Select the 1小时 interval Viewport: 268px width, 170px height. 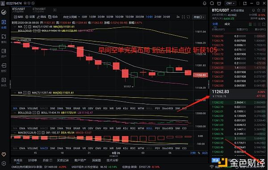click(149, 17)
